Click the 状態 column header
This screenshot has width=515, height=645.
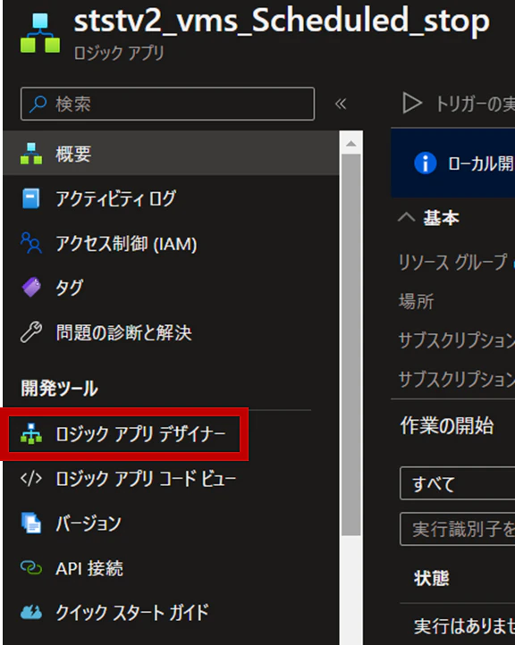point(432,578)
